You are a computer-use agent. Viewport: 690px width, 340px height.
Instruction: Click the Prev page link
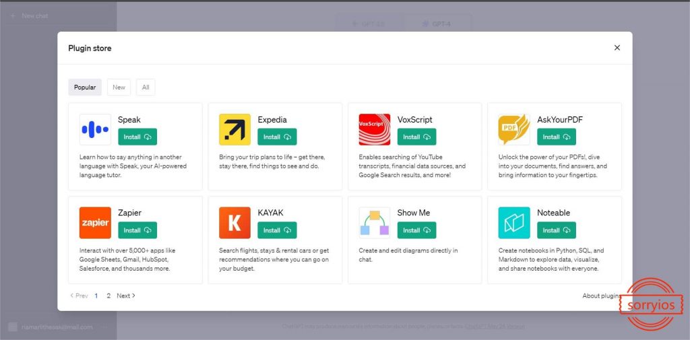79,296
